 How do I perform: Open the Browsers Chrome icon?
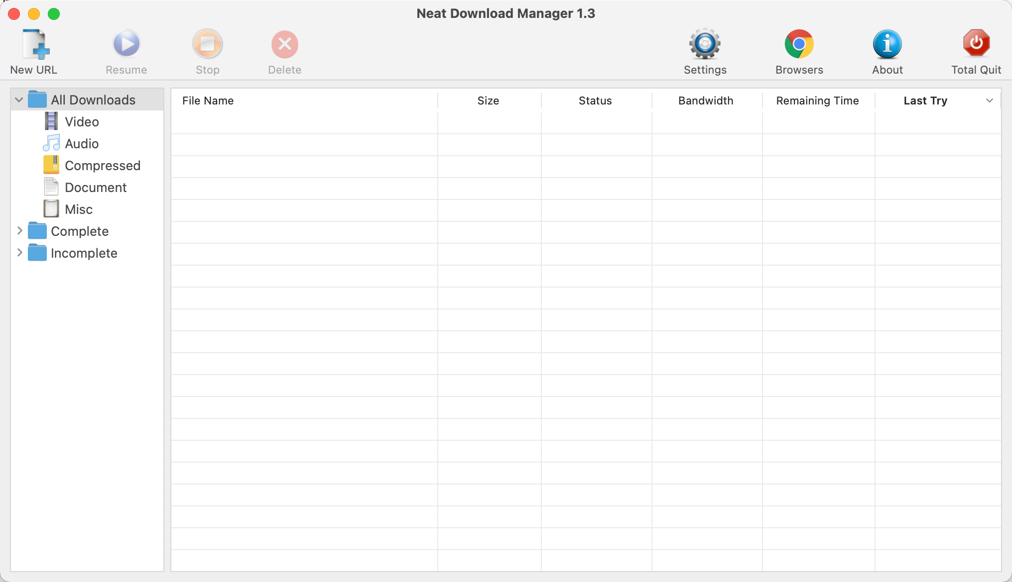(799, 44)
